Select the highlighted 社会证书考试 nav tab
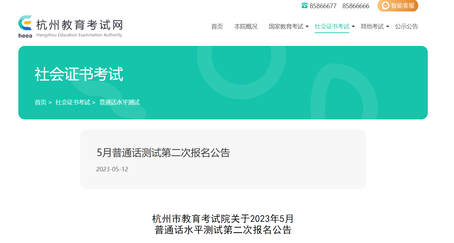454x243 pixels. [x=331, y=26]
